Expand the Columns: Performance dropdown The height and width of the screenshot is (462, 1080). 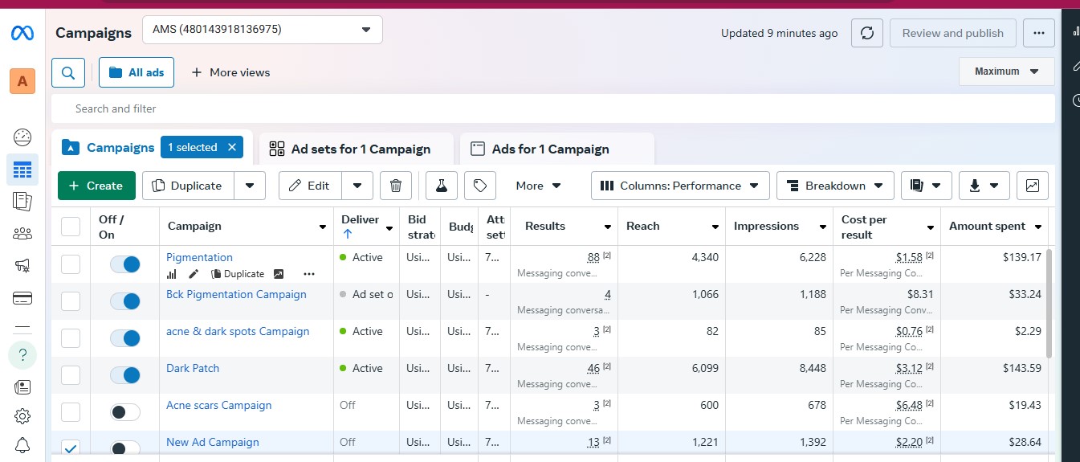click(x=680, y=186)
